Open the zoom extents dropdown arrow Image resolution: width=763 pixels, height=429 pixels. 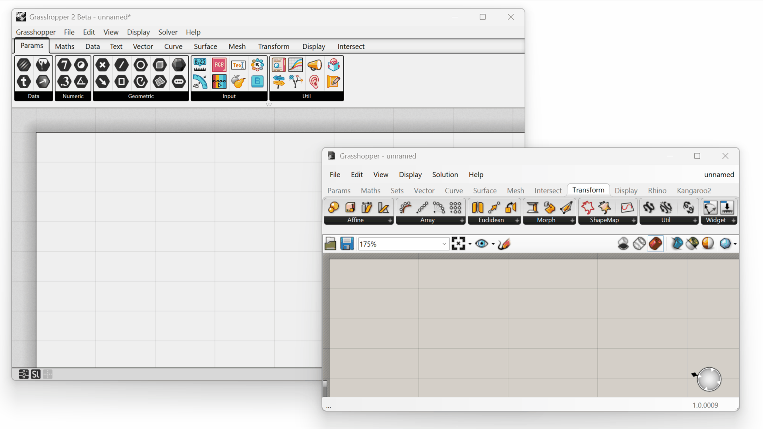(x=470, y=244)
